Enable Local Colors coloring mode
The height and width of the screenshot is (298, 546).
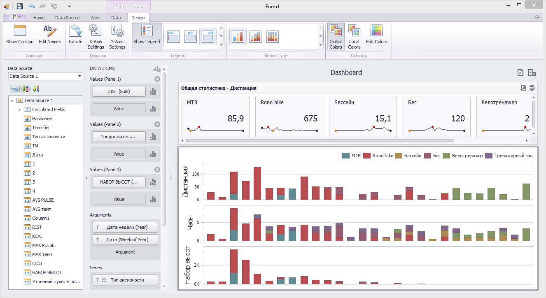[x=354, y=36]
